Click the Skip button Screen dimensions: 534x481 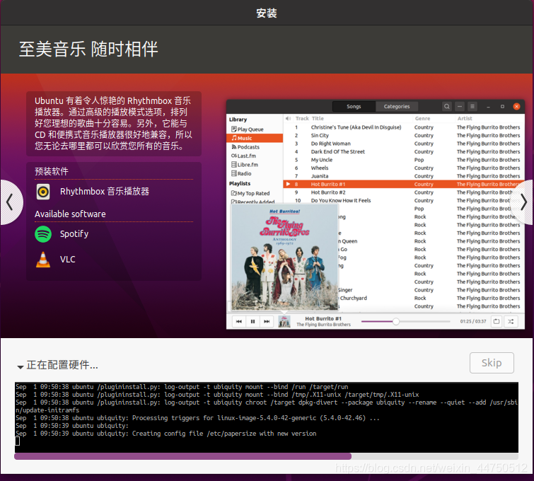pos(492,363)
